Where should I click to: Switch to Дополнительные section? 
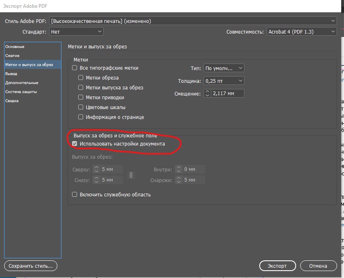[33, 82]
